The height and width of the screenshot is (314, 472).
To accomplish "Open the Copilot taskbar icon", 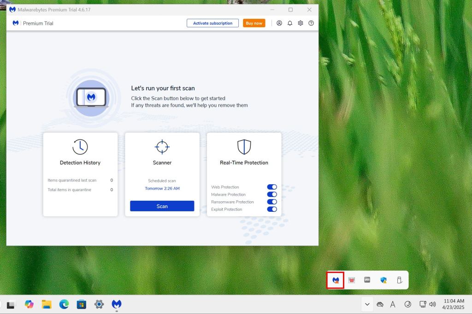I will 29,304.
